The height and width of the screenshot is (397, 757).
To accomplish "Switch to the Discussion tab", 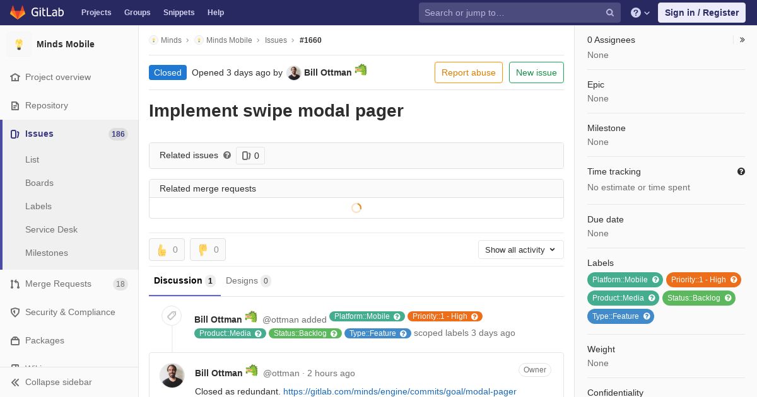I will click(x=185, y=281).
